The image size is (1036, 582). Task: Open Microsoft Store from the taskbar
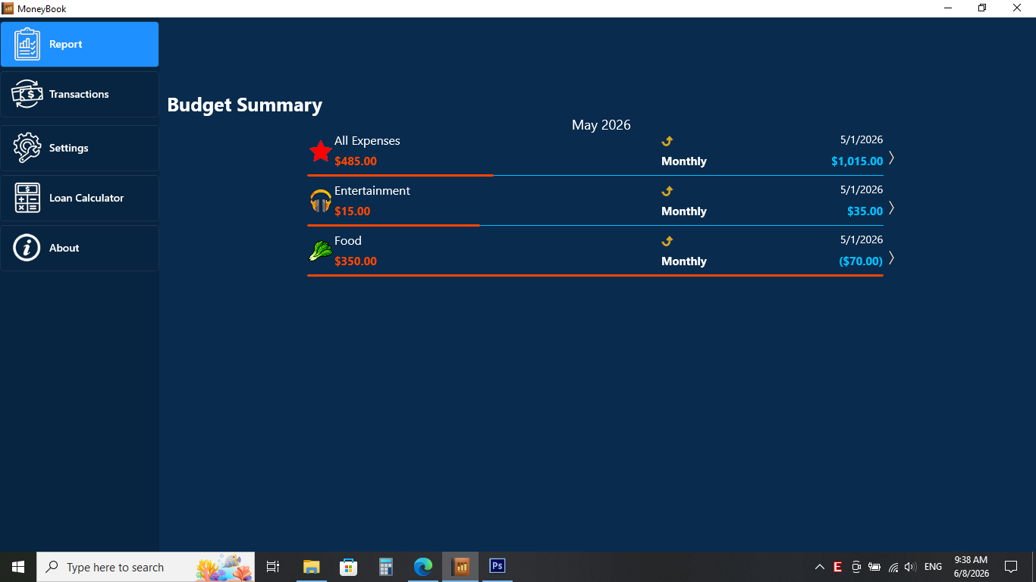pos(348,567)
